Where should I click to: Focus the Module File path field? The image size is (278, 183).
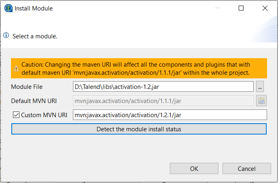click(163, 86)
